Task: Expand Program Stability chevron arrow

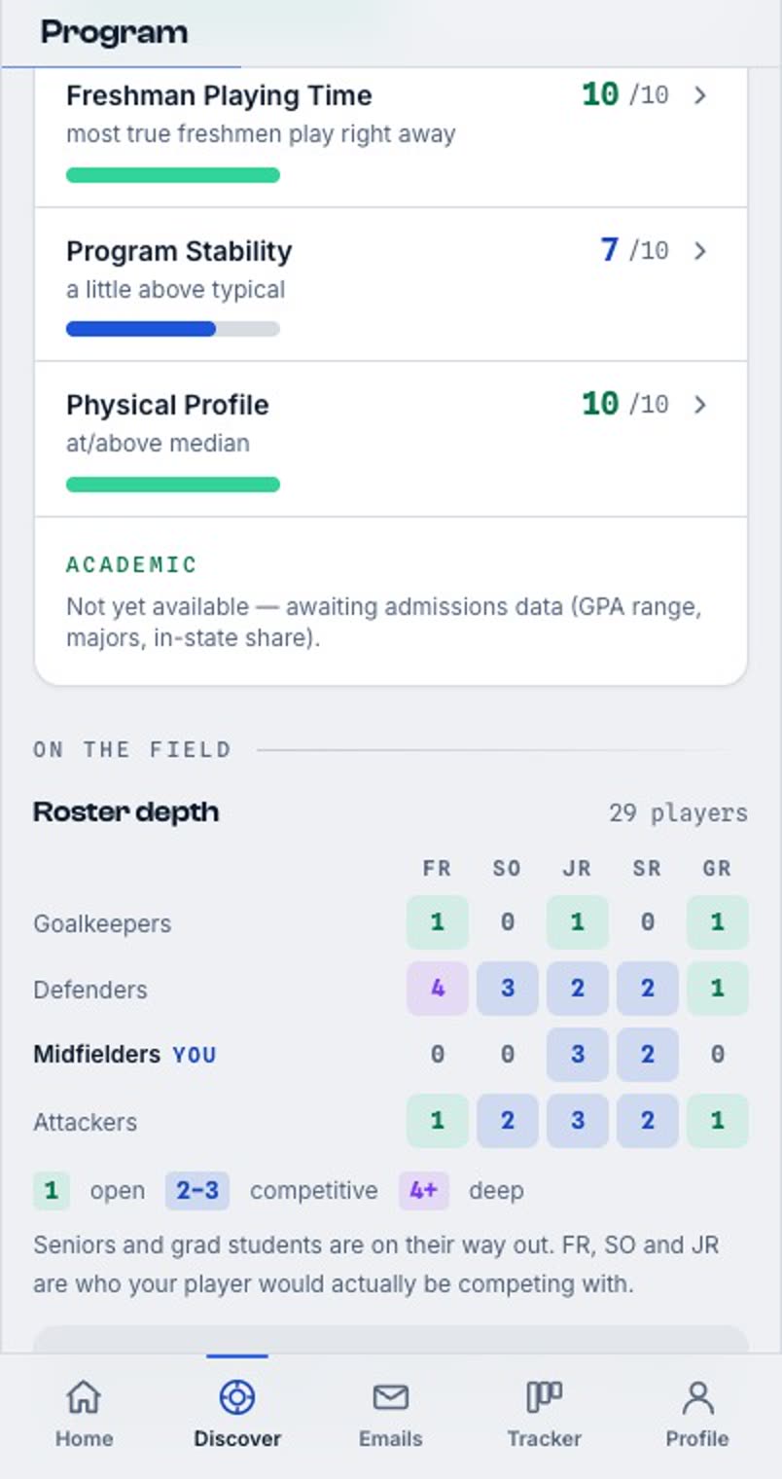Action: [700, 251]
